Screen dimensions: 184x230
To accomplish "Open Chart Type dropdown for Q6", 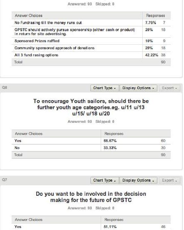I will pos(104,88).
